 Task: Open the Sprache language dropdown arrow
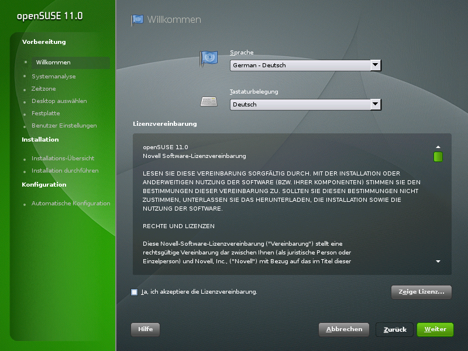point(376,65)
